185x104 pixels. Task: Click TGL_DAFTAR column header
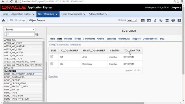[x=132, y=51]
